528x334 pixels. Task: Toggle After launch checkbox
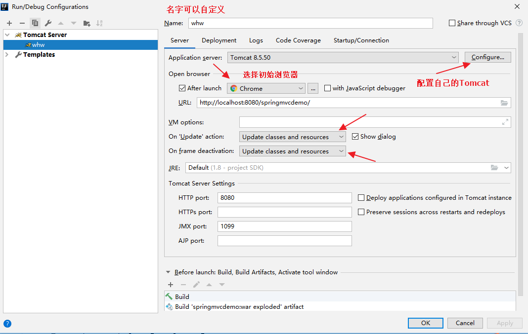(x=182, y=88)
